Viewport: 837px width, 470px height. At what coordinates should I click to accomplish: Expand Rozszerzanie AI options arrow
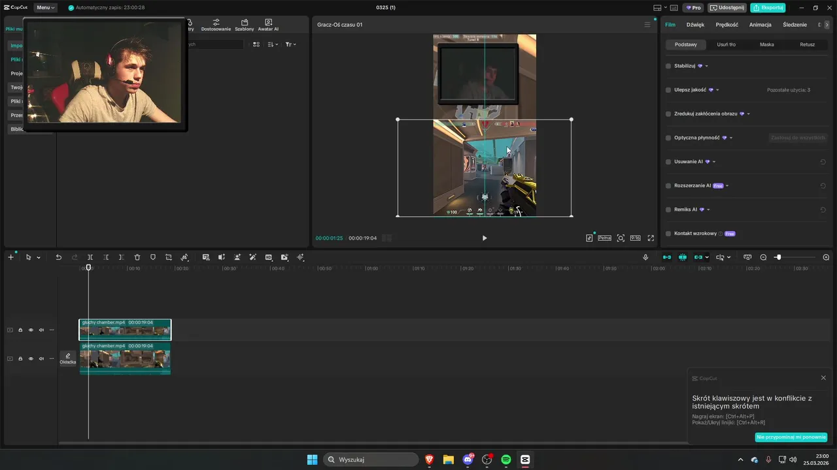pyautogui.click(x=727, y=185)
